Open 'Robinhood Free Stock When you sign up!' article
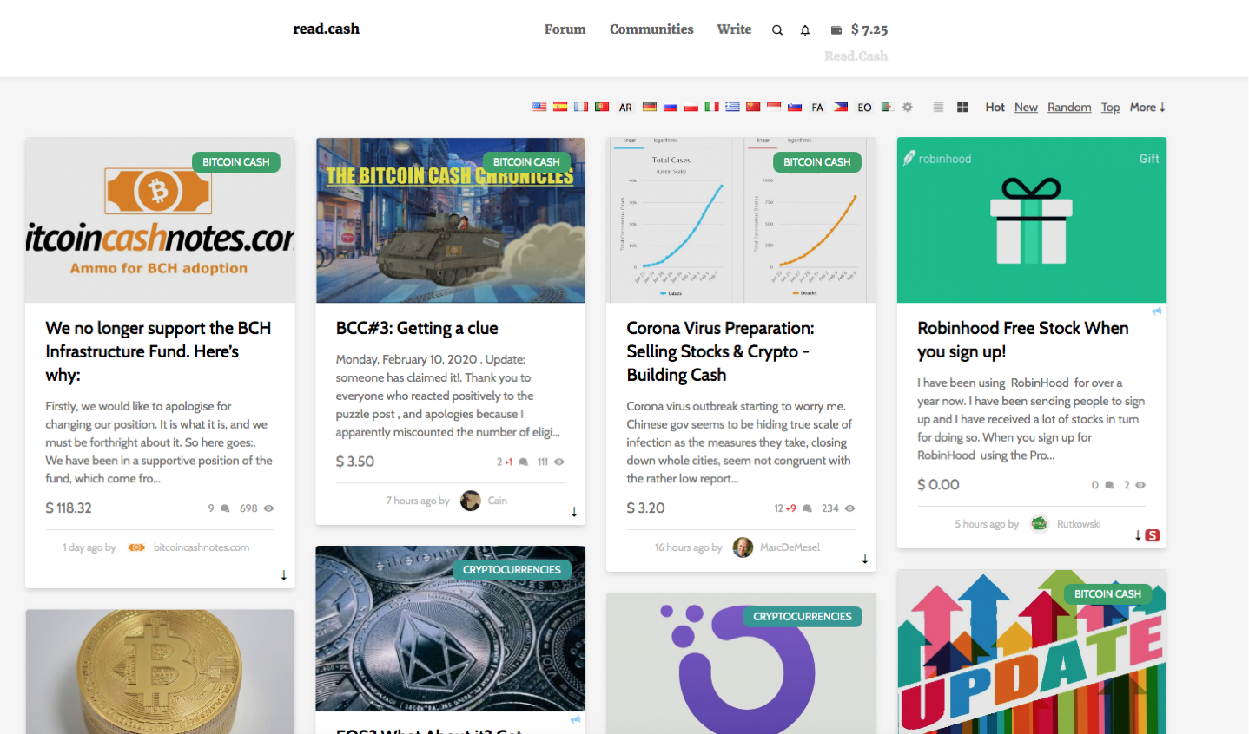The height and width of the screenshot is (734, 1249). pos(1023,340)
